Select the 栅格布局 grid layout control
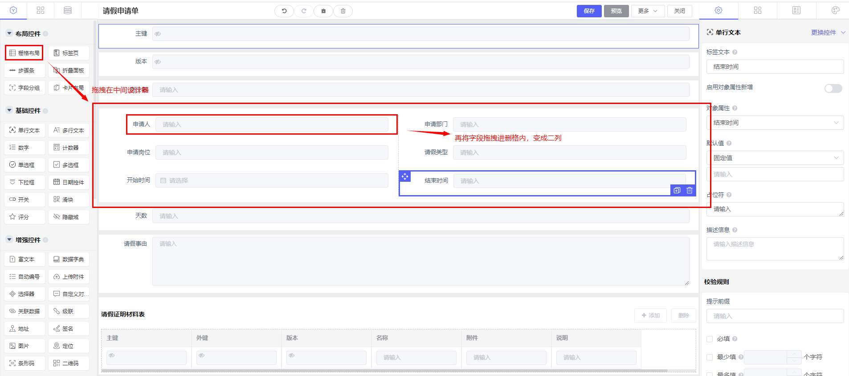Image resolution: width=849 pixels, height=376 pixels. click(24, 53)
